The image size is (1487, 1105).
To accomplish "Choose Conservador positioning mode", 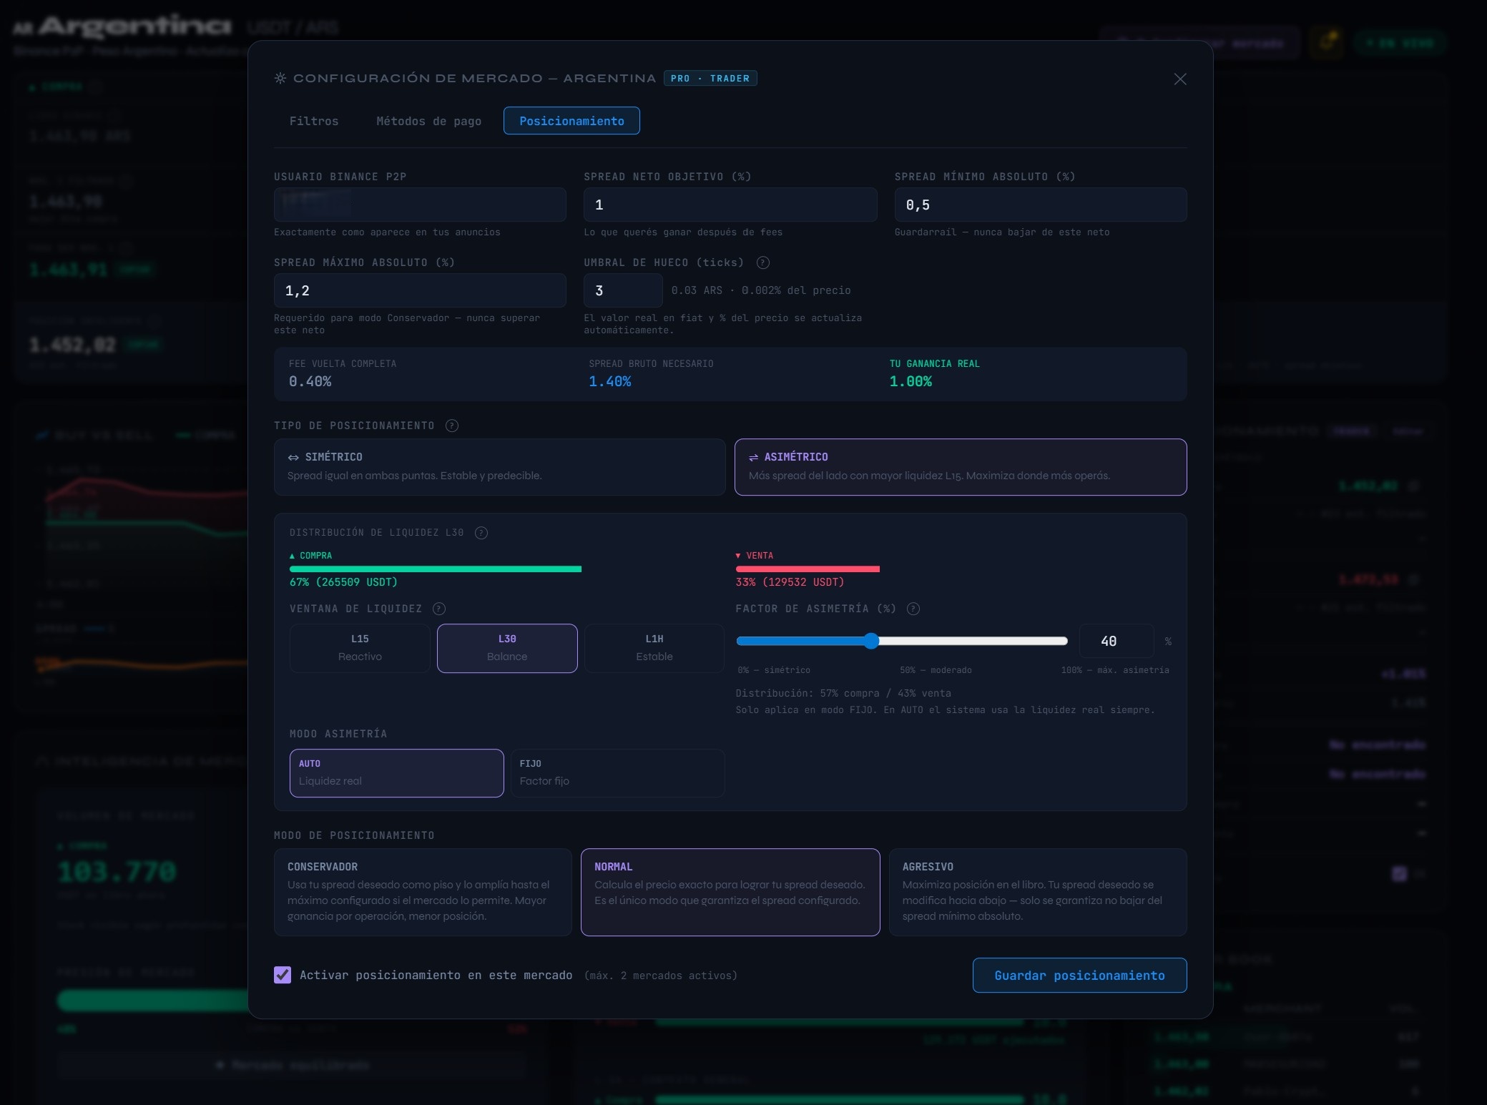I will (x=422, y=891).
